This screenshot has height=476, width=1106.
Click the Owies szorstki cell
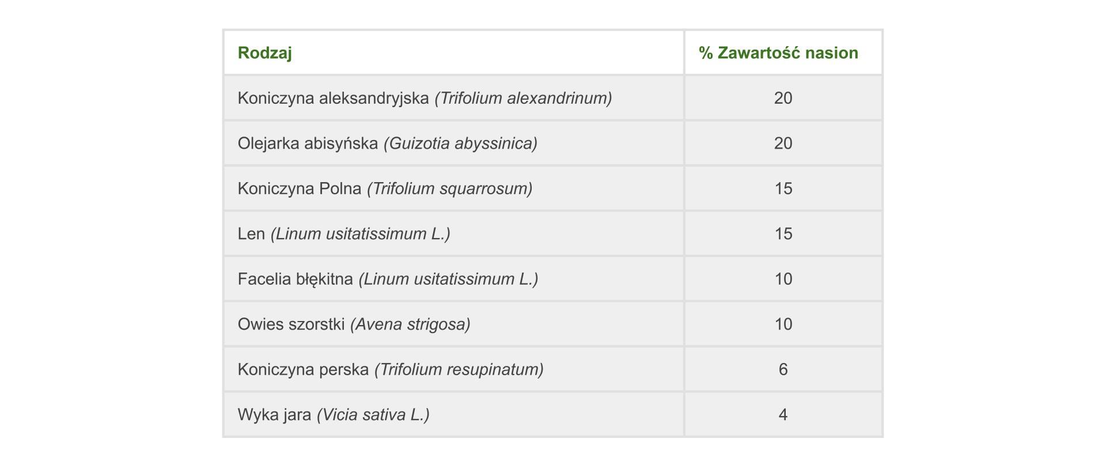(453, 324)
